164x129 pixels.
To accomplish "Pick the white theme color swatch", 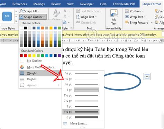I will point(21,28).
